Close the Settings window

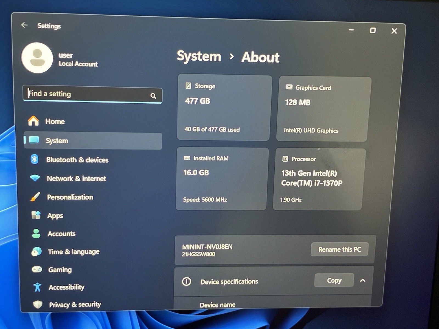pos(394,31)
